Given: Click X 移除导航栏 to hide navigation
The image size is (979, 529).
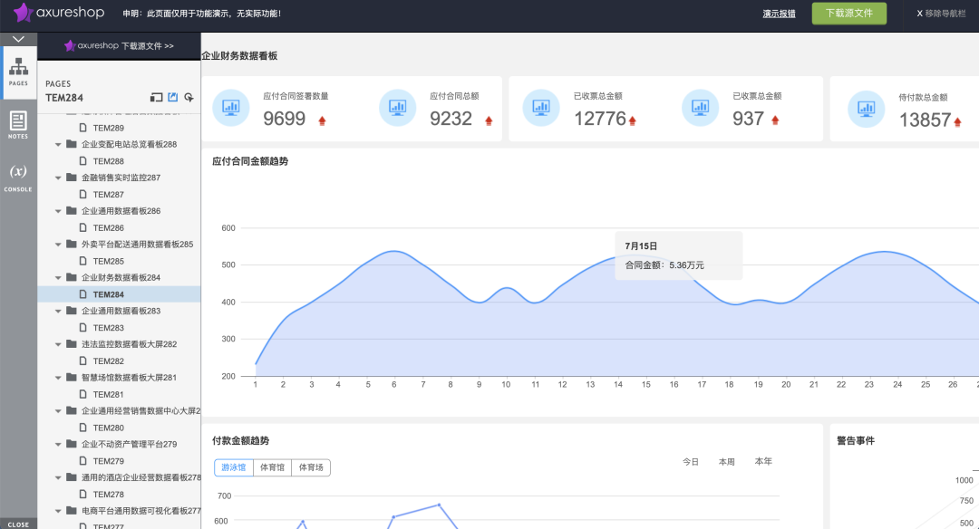Looking at the screenshot, I should pos(941,13).
